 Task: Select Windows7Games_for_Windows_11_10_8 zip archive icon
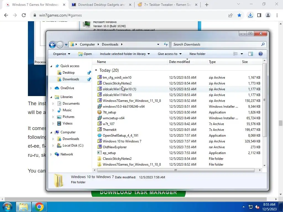[99, 100]
